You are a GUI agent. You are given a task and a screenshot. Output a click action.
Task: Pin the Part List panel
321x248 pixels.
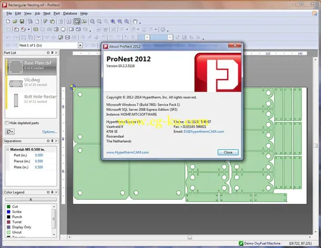[52, 53]
